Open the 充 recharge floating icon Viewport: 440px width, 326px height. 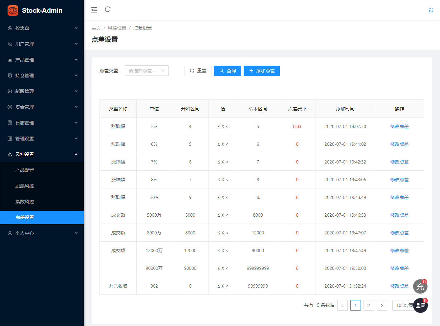420,286
